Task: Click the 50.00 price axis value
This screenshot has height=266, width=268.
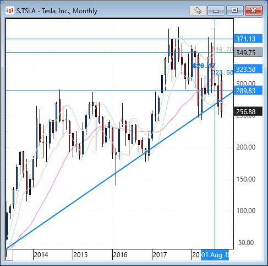Action: (246, 243)
